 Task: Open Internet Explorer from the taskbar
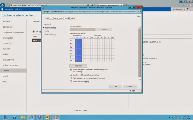pos(30,117)
